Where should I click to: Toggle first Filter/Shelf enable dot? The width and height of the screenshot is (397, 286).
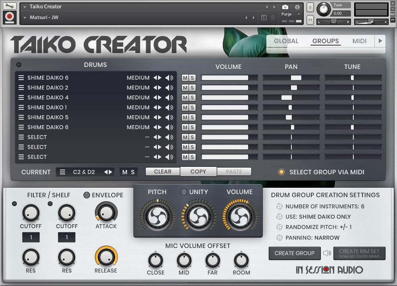tap(14, 204)
